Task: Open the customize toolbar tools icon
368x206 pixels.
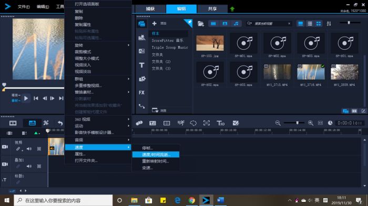Action: [46, 123]
